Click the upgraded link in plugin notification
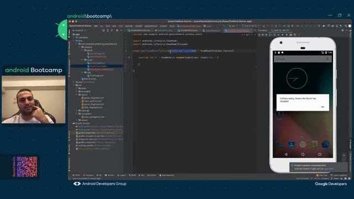Viewport: 354px width, 199px height. (329, 169)
